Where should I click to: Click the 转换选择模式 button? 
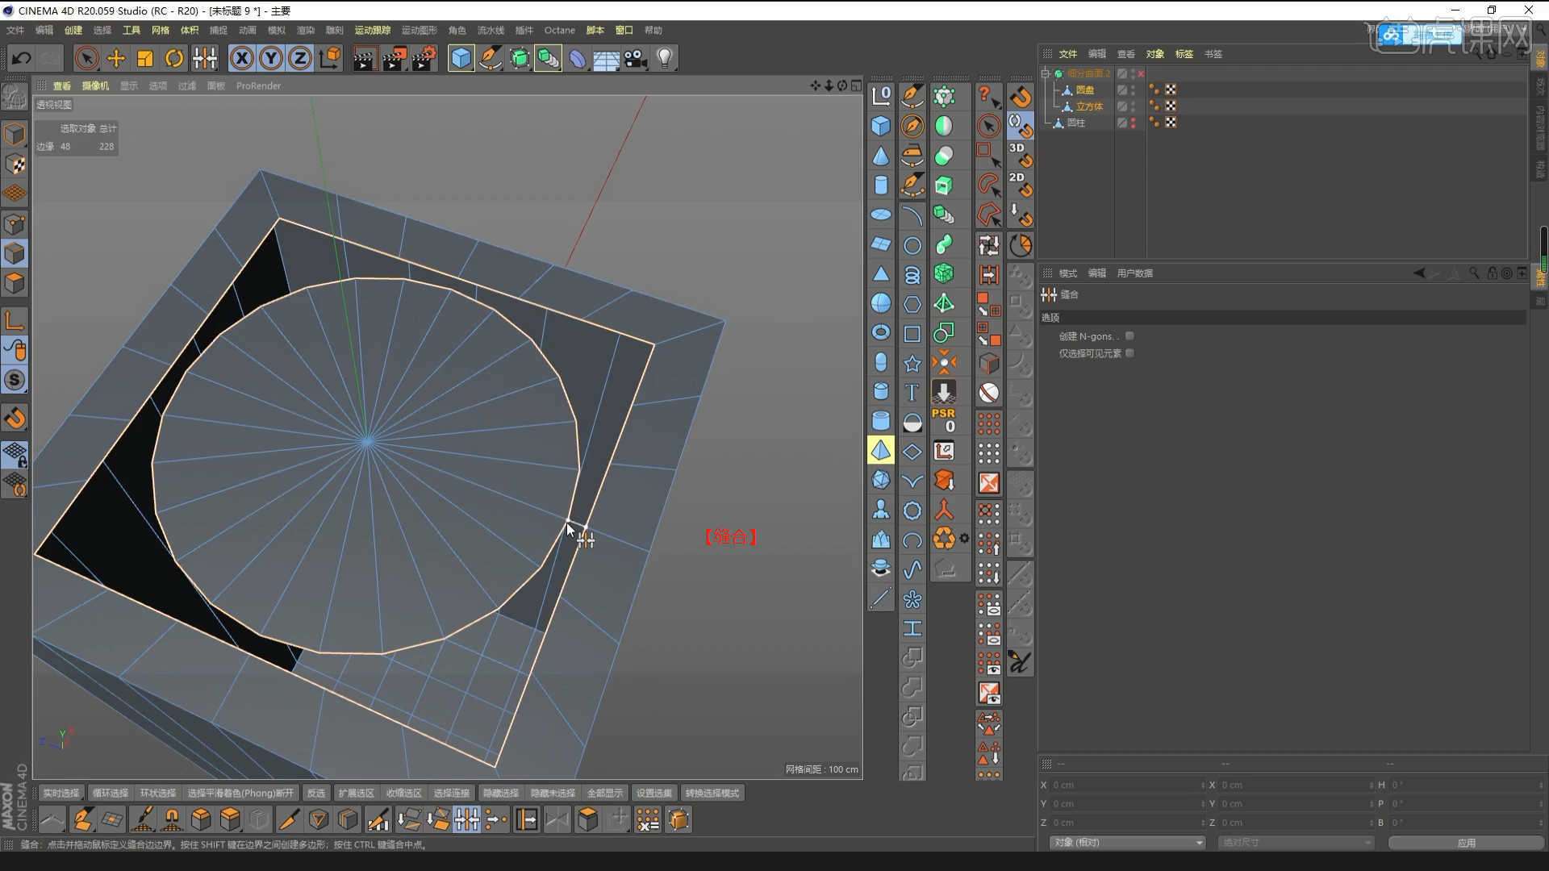click(x=712, y=793)
